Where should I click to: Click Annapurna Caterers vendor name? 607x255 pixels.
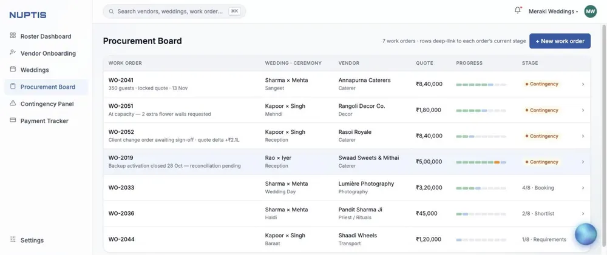[364, 81]
